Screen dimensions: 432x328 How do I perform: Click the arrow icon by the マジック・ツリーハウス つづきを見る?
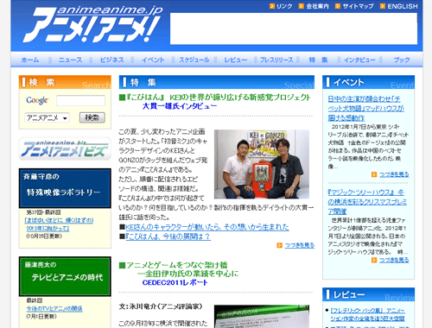374,260
